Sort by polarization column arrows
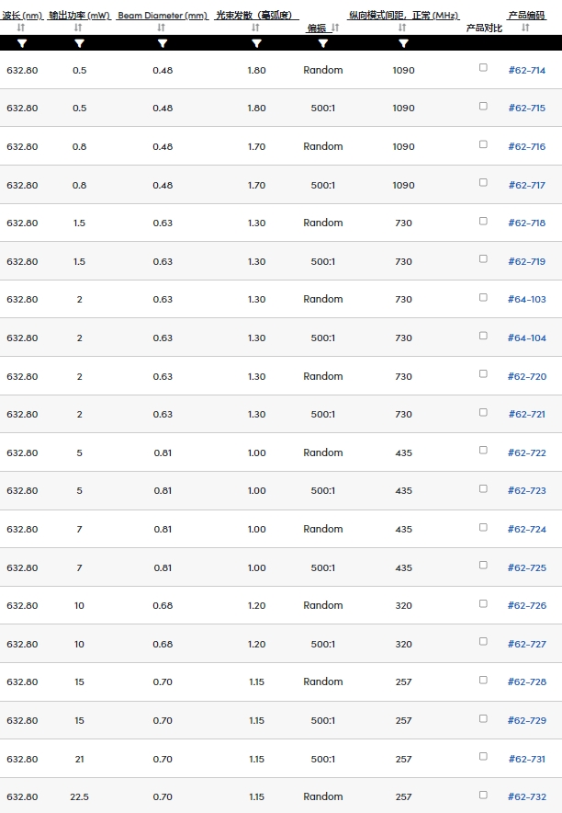Image resolution: width=562 pixels, height=813 pixels. 335,28
